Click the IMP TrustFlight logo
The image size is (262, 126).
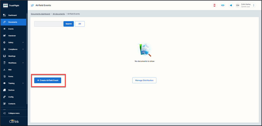point(11,5)
